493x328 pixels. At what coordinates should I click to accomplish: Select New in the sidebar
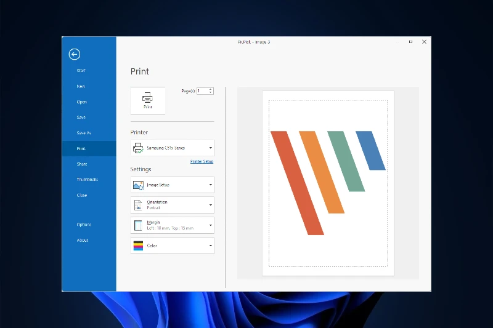click(x=89, y=86)
